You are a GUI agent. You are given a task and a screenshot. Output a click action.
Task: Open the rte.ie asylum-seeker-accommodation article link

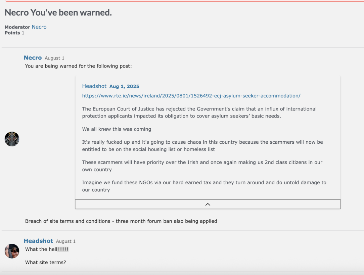(x=191, y=96)
